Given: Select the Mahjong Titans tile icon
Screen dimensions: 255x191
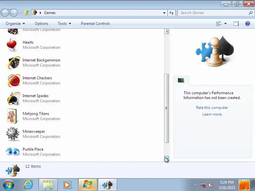Looking at the screenshot, I should point(12,116).
